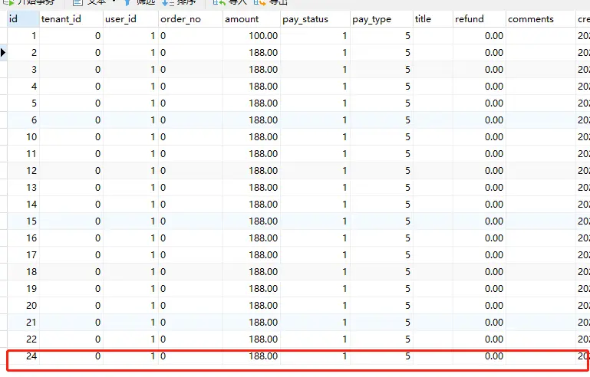590x377 pixels.
Task: Click the id cell of row 1
Action: tap(23, 36)
